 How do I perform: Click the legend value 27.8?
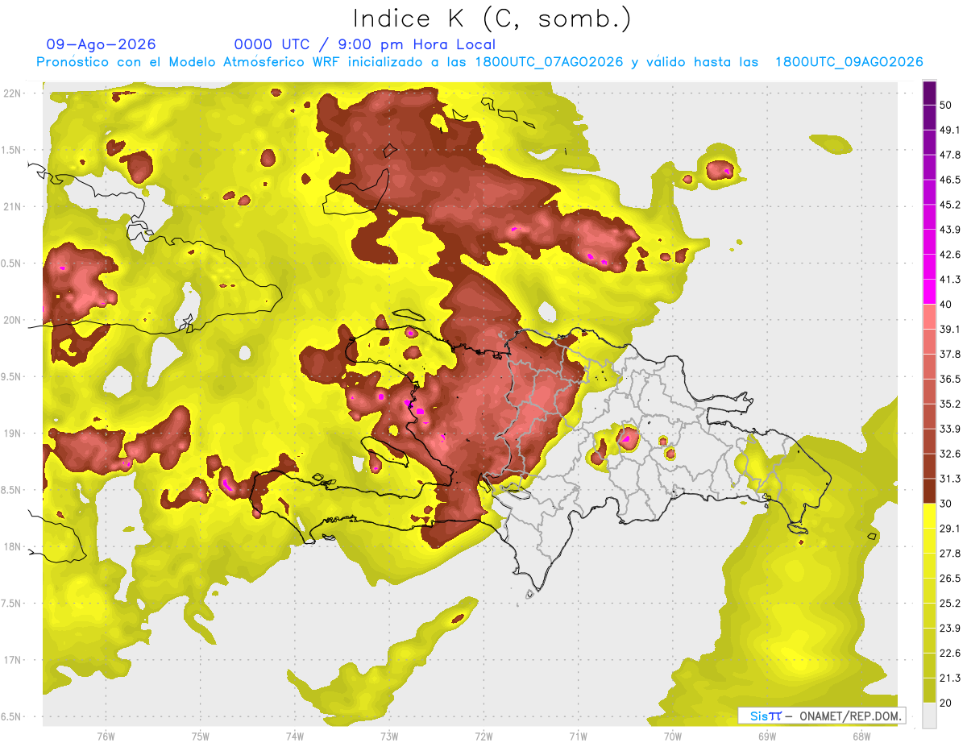950,554
